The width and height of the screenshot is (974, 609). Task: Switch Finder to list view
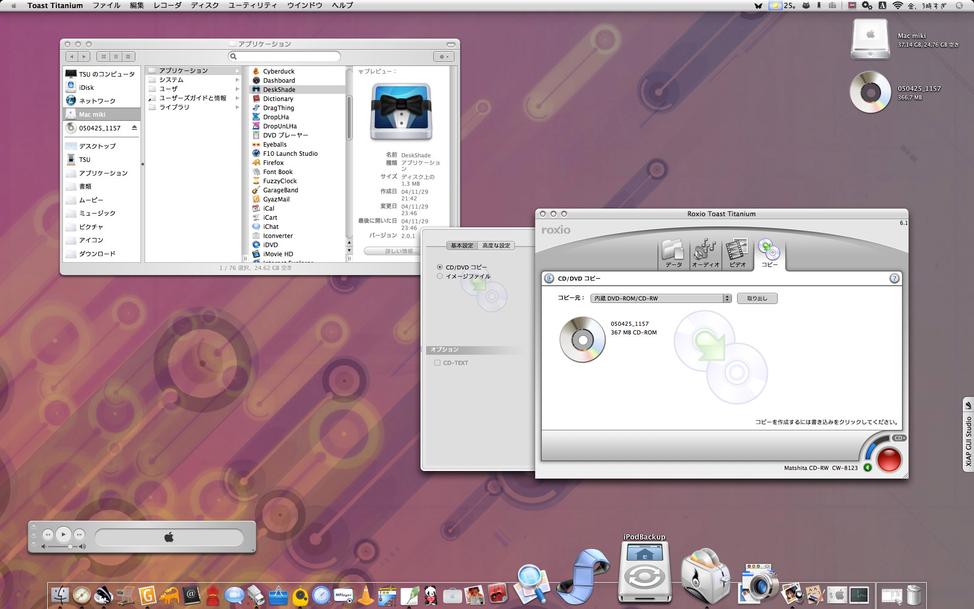(x=116, y=56)
